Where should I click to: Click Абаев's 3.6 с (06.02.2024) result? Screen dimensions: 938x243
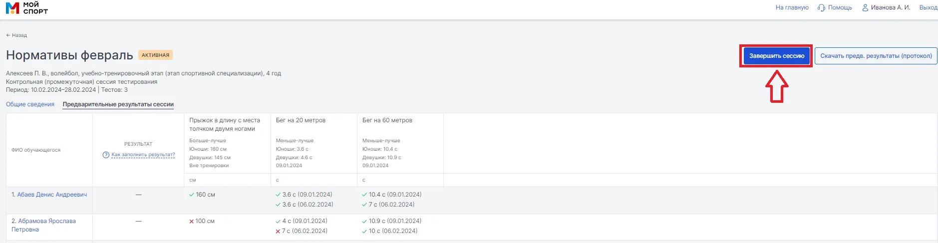(x=304, y=205)
